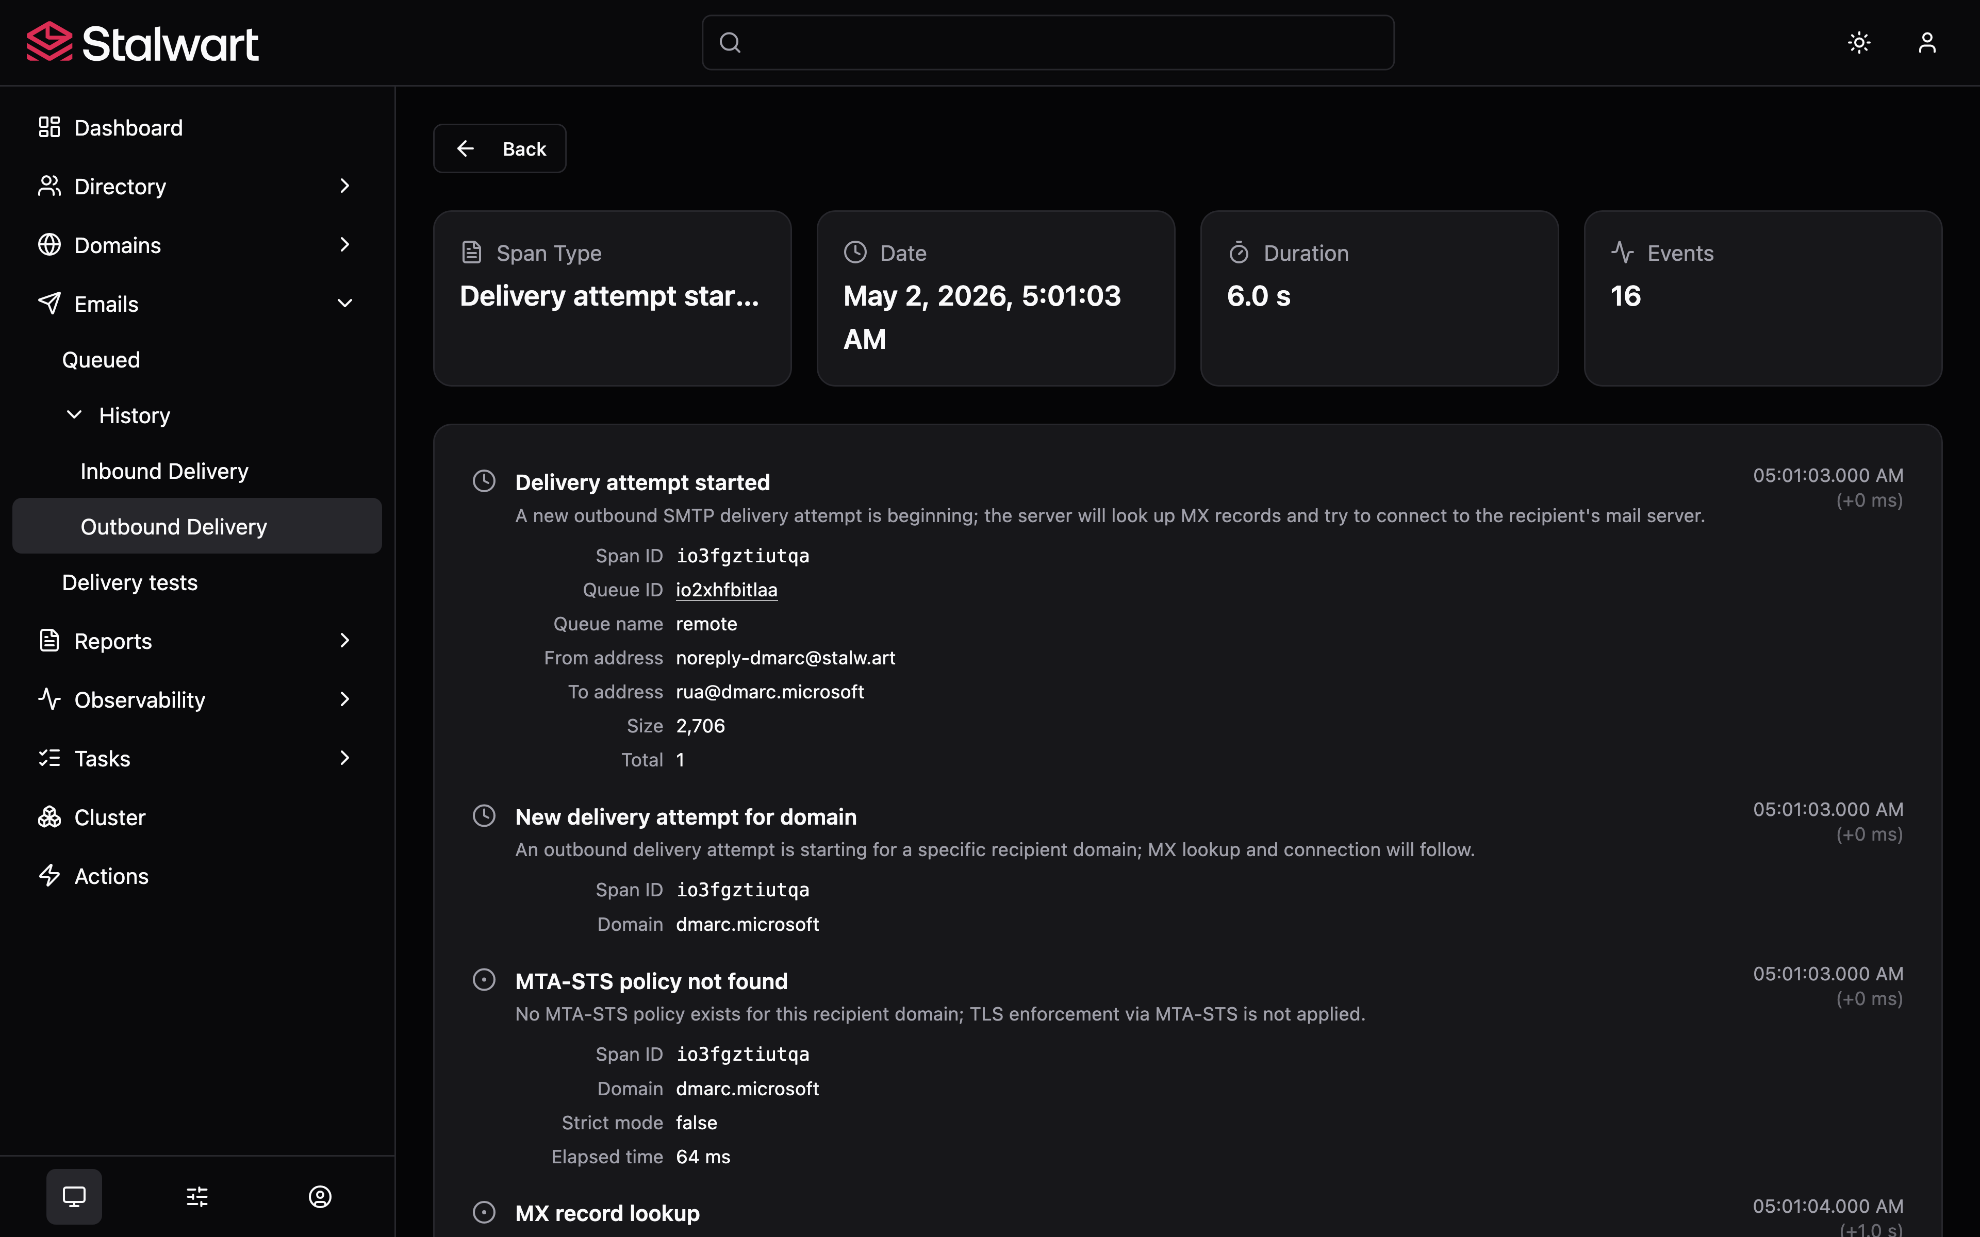Click the Duration value 6.0 s

tap(1258, 296)
